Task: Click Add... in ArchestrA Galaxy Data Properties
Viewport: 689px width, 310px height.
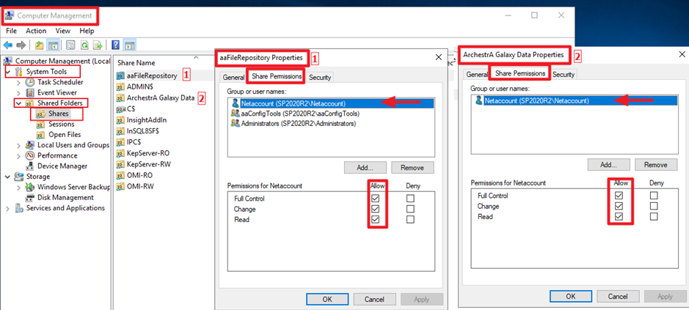Action: click(x=609, y=165)
